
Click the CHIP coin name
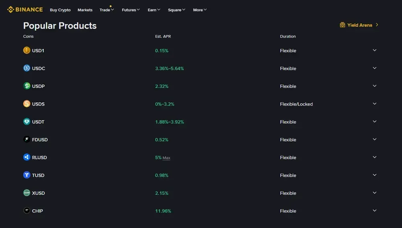[37, 211]
